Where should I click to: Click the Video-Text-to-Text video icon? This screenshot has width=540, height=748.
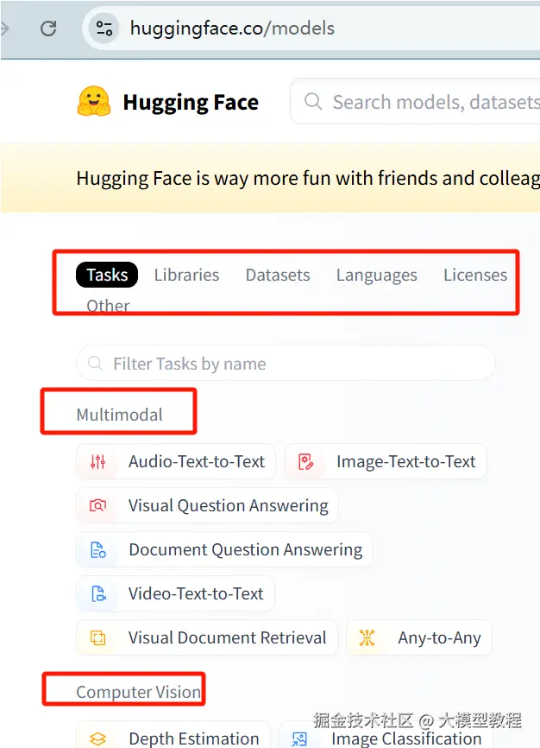point(97,593)
